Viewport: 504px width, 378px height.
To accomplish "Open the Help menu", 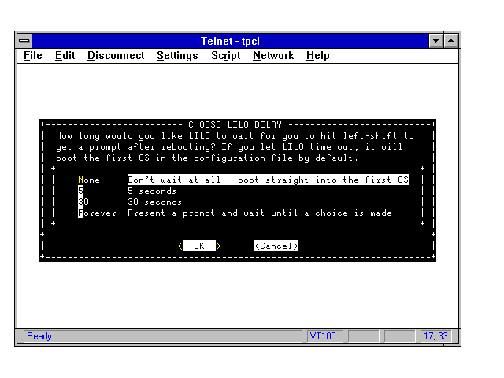I will pos(318,56).
